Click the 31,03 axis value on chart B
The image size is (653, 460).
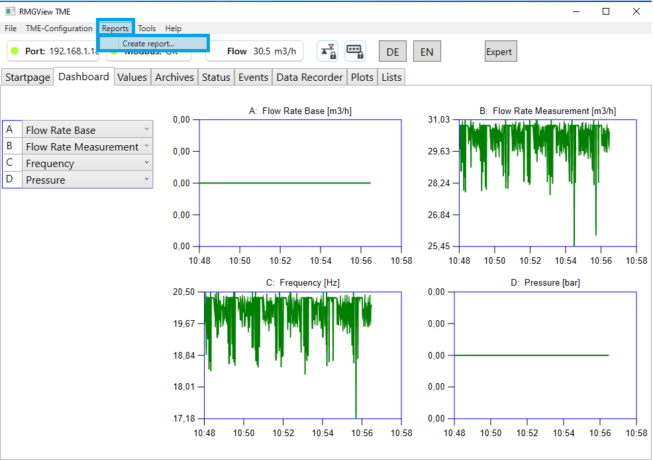point(439,119)
